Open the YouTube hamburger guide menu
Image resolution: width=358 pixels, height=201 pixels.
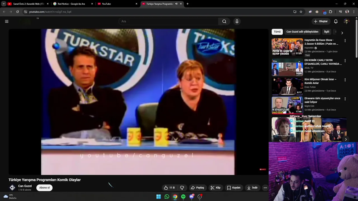tap(7, 21)
